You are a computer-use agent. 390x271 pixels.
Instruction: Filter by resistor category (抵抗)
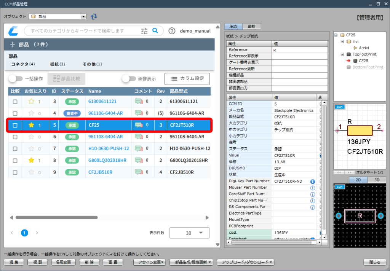(x=58, y=64)
